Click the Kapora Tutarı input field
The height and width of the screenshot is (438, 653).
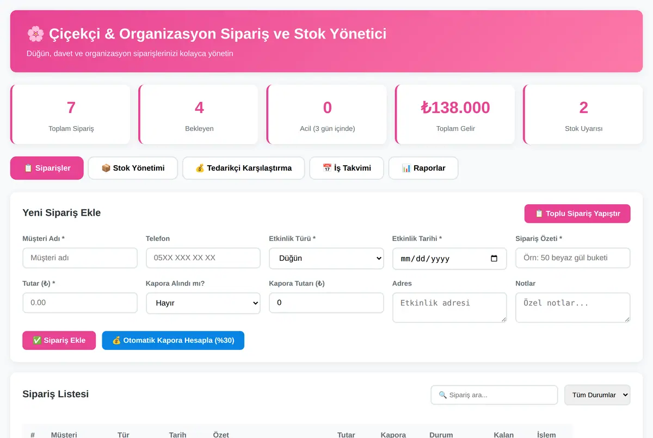coord(326,303)
